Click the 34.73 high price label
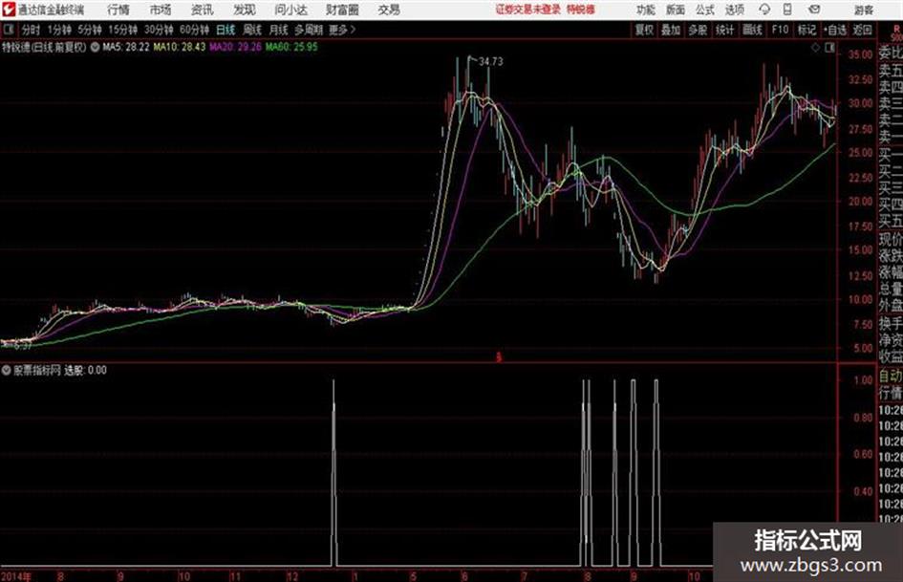The width and height of the screenshot is (903, 582). coord(490,61)
